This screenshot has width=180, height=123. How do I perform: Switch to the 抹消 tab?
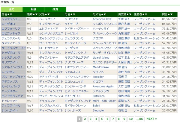[55, 9]
